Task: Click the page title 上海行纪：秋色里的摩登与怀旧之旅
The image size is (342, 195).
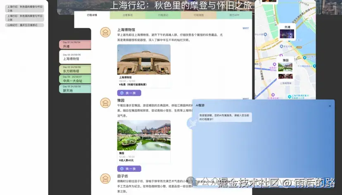Action: coord(181,5)
